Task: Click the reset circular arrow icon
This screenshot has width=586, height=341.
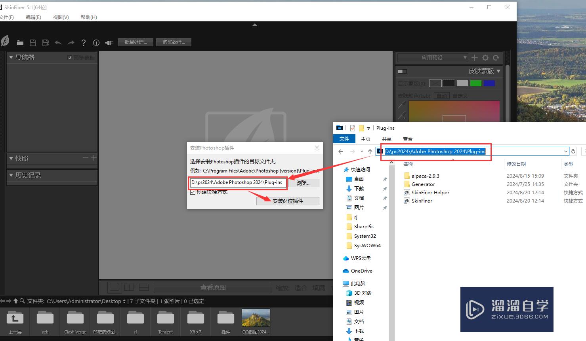Action: point(496,58)
